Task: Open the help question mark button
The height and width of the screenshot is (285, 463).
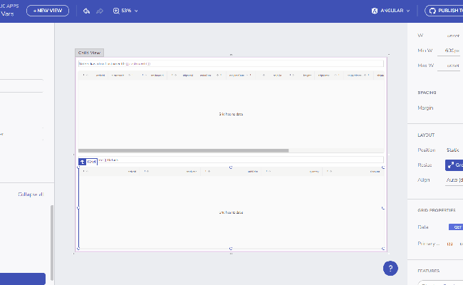Action: click(x=390, y=269)
